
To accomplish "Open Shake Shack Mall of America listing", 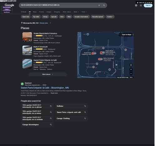I will 45,33.
